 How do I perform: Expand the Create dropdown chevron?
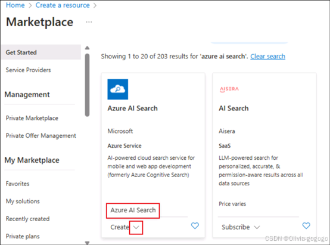[136, 227]
